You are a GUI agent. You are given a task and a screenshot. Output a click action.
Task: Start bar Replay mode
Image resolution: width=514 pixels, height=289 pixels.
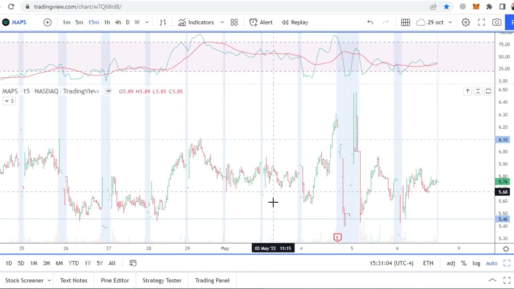295,22
